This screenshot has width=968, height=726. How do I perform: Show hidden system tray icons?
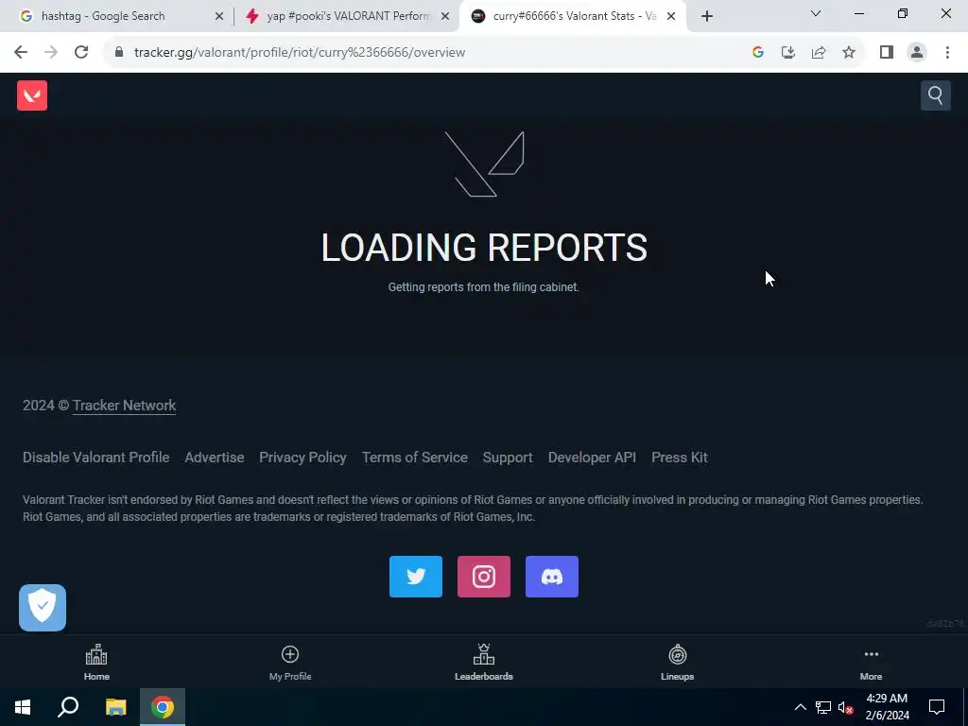800,707
